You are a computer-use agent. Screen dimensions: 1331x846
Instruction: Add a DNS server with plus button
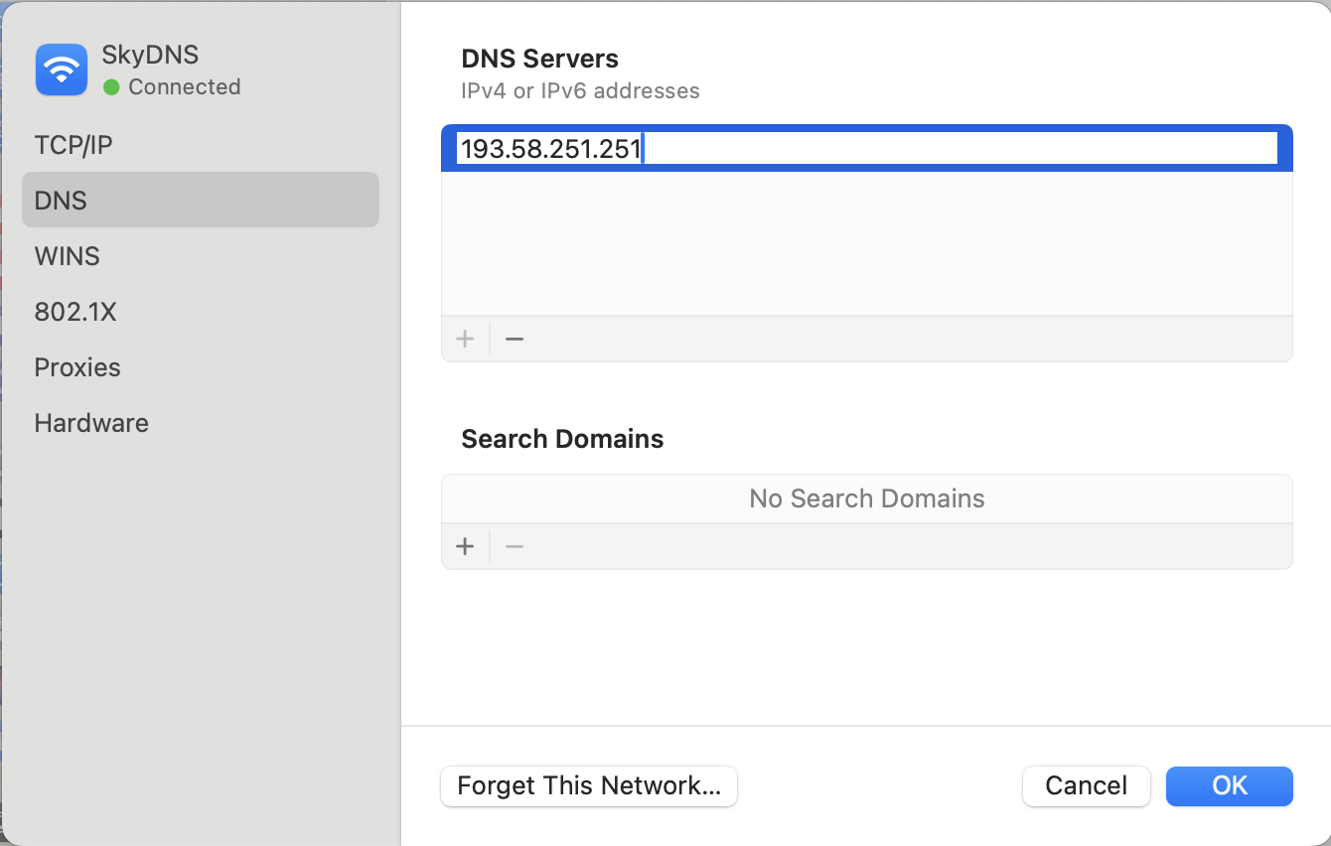coord(465,339)
